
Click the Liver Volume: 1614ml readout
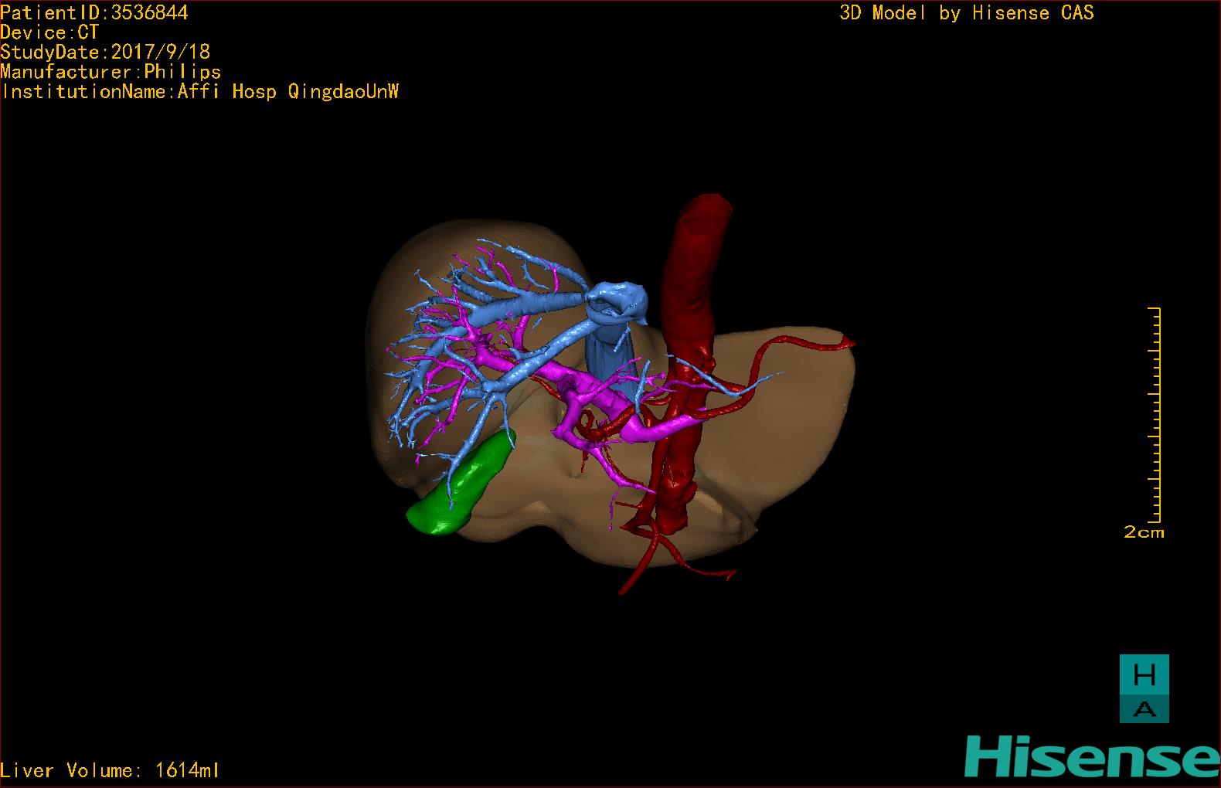pos(110,770)
